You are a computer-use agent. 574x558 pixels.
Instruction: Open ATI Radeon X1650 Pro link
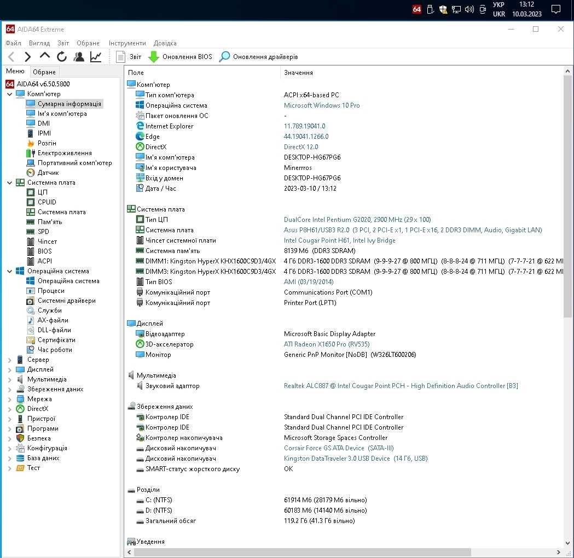point(327,344)
